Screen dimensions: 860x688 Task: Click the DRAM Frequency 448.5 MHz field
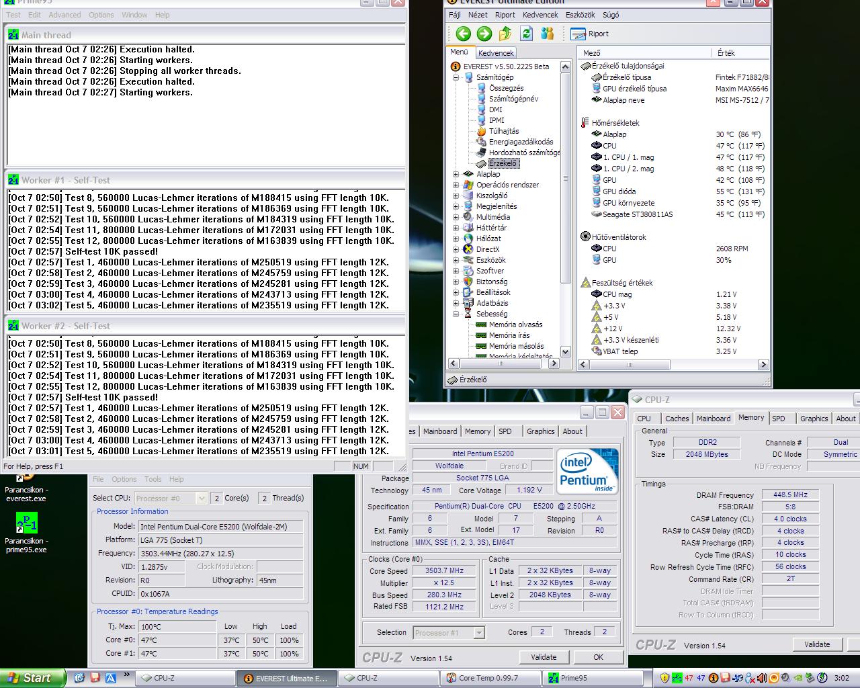790,494
